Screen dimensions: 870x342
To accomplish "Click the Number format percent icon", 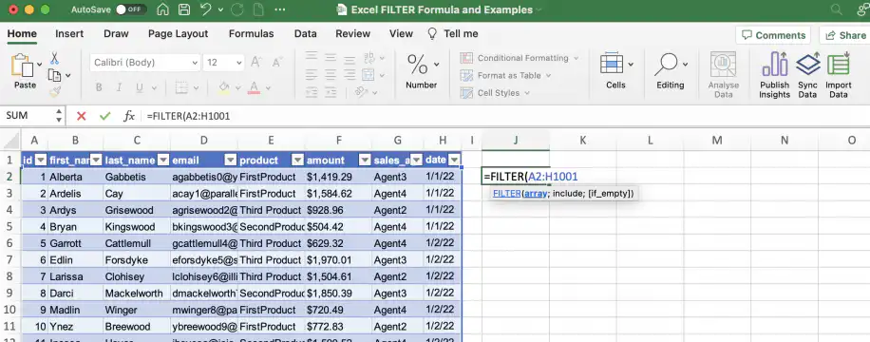I will click(417, 65).
